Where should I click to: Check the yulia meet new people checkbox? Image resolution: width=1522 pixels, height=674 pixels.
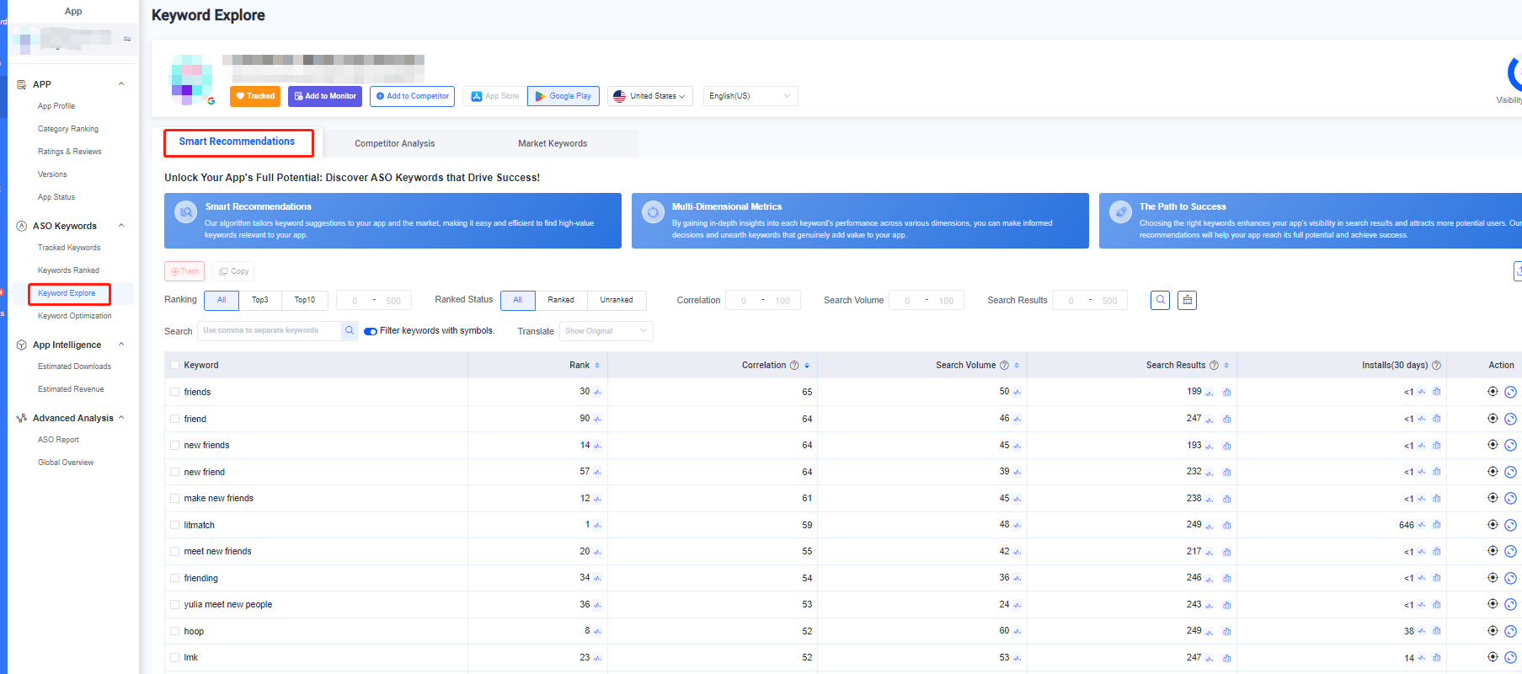(174, 604)
